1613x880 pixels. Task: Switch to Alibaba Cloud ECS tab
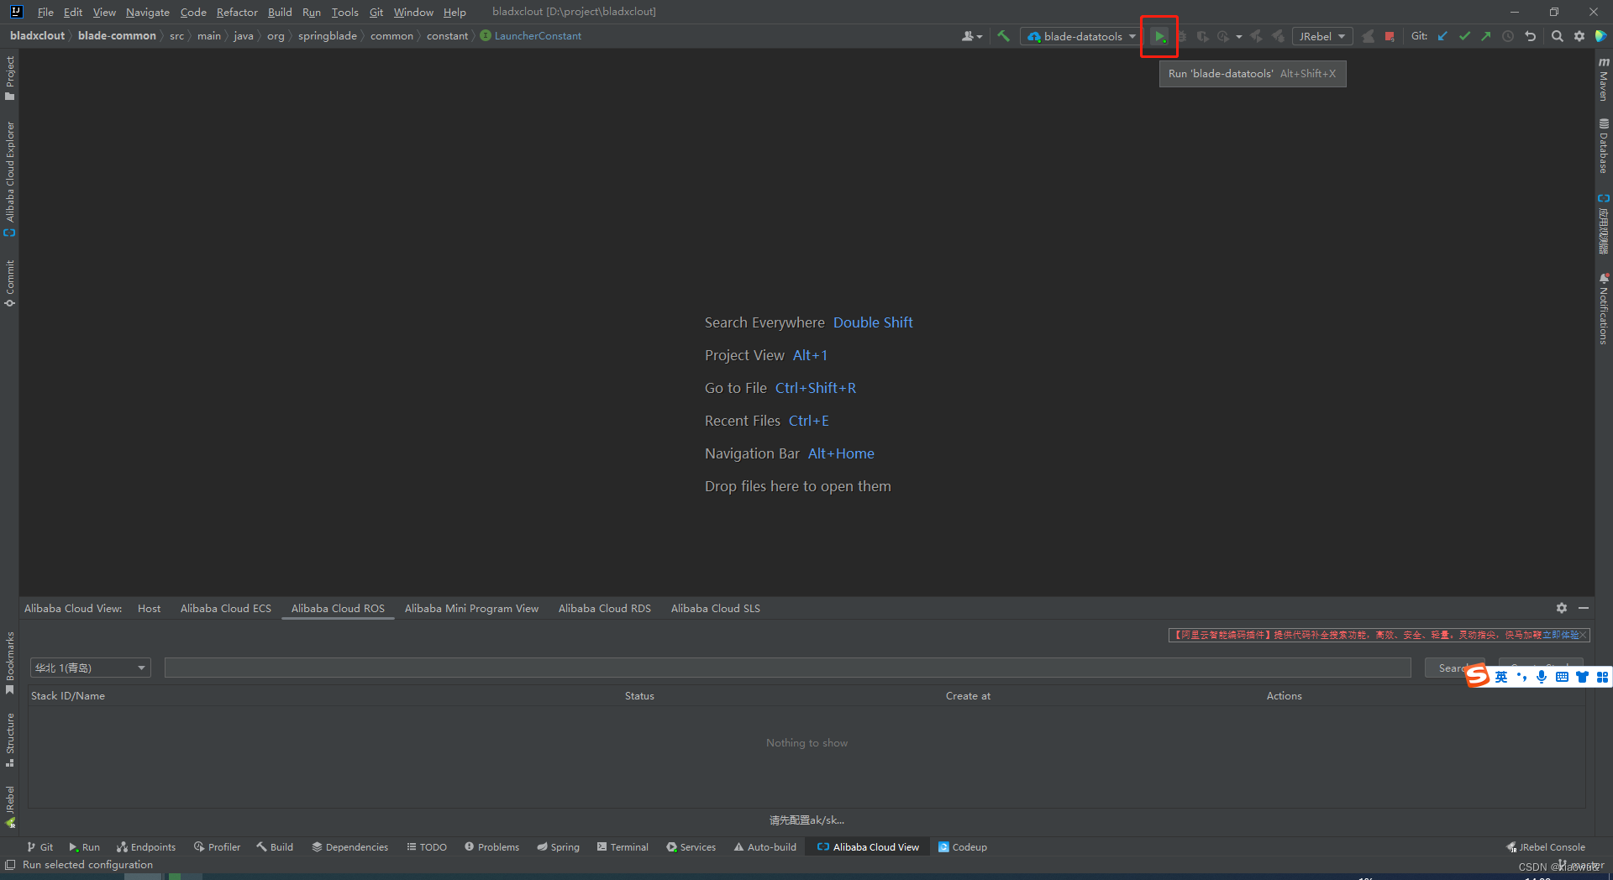[226, 608]
